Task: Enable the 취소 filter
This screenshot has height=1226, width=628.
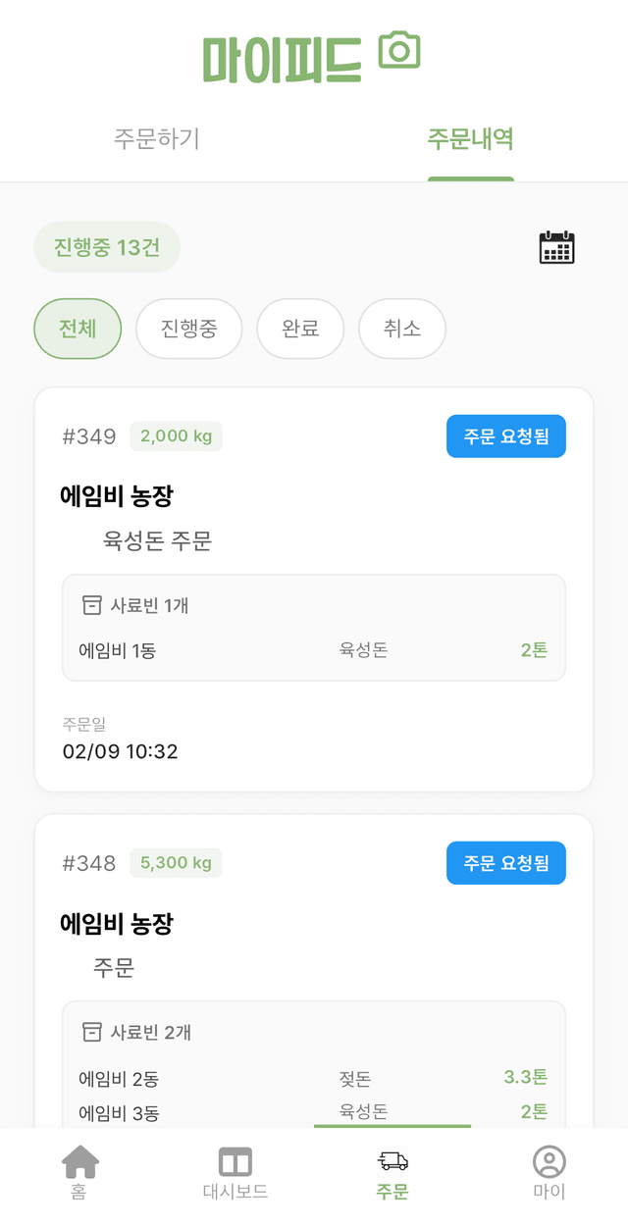Action: pos(401,329)
